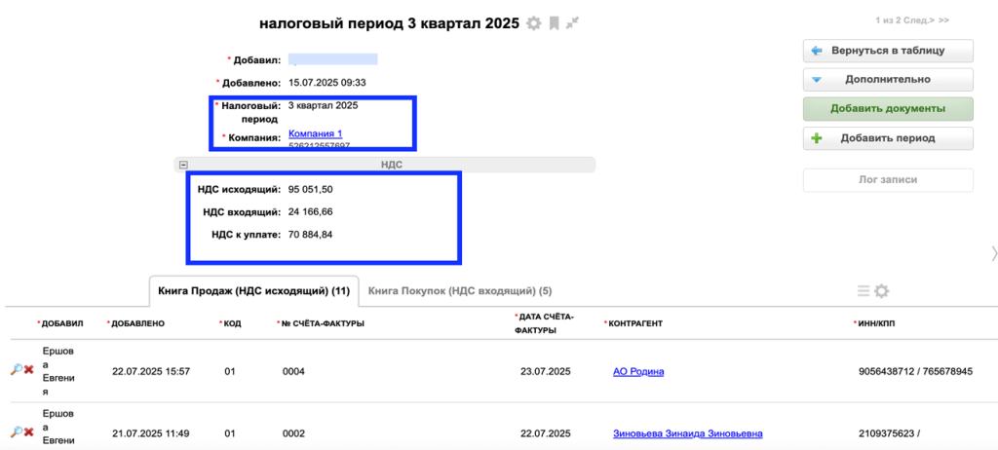
Task: Delete the invoice 0004 row with red cross
Action: click(29, 370)
